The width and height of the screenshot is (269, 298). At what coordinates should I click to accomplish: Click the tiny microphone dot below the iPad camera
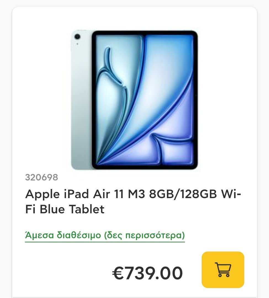click(77, 44)
